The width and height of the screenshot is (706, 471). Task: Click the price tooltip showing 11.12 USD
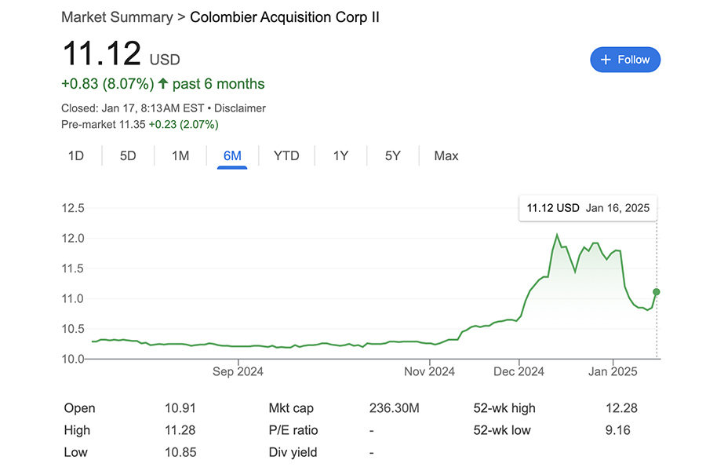coord(588,208)
